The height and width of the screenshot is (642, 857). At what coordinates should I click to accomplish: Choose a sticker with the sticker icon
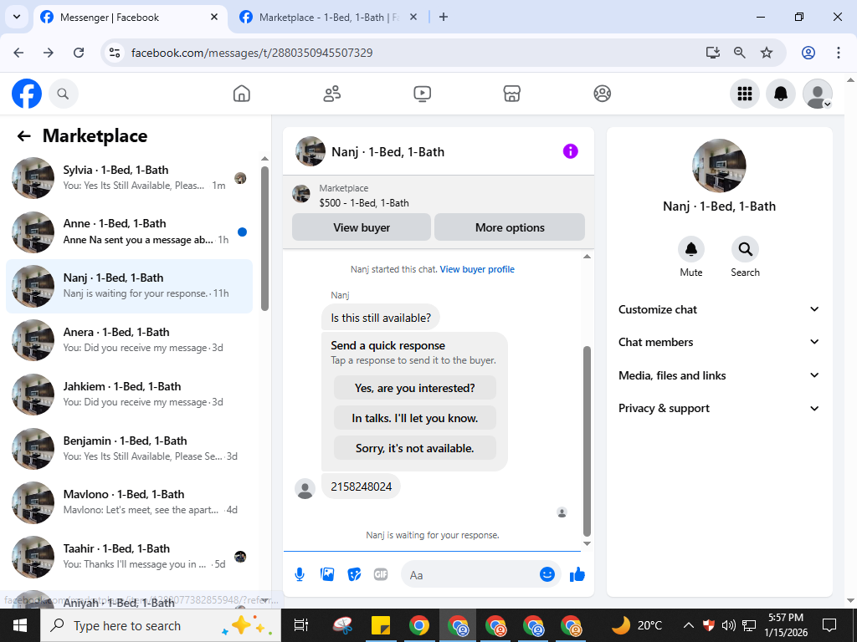[x=354, y=574]
